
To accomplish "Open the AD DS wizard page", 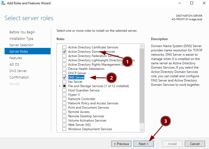I will point(14,64).
